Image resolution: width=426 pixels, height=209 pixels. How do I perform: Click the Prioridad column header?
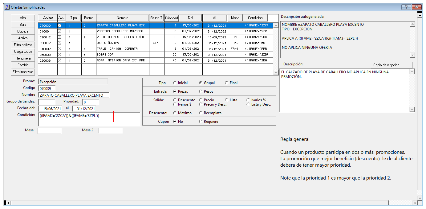172,18
